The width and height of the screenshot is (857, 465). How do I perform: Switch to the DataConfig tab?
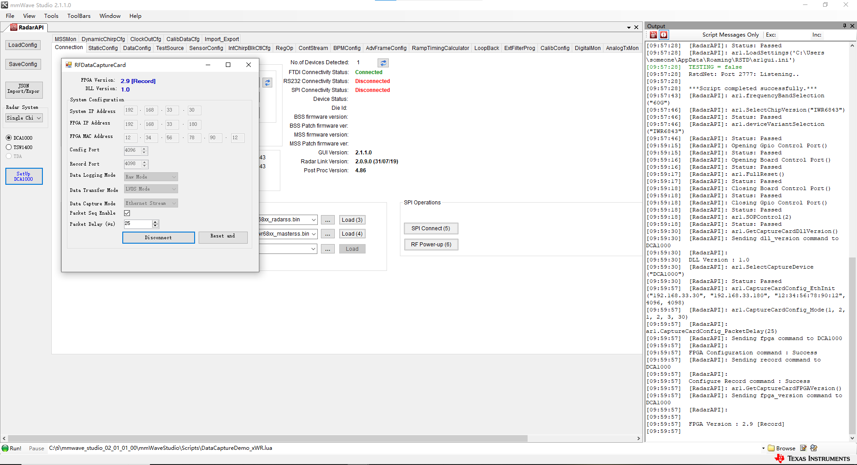(137, 48)
